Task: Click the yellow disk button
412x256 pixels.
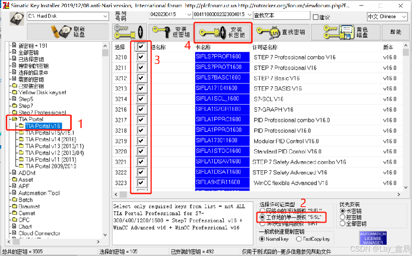Action: click(346, 32)
